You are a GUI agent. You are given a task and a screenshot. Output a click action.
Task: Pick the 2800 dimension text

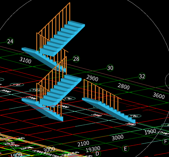124,86
